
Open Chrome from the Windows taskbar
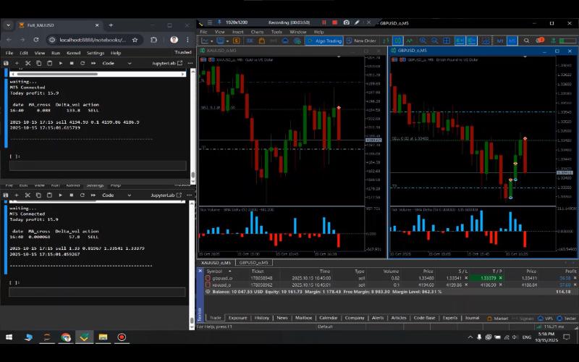66,337
